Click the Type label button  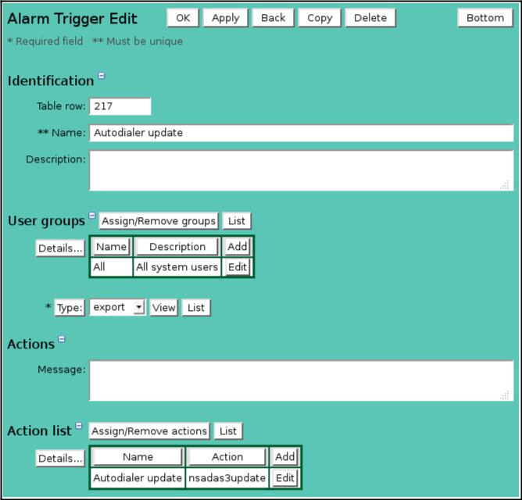point(70,308)
